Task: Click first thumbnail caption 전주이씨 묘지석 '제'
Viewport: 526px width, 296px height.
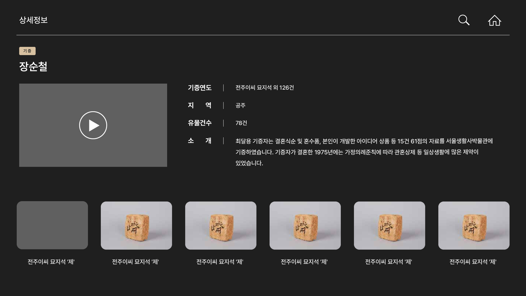Action: pos(51,262)
